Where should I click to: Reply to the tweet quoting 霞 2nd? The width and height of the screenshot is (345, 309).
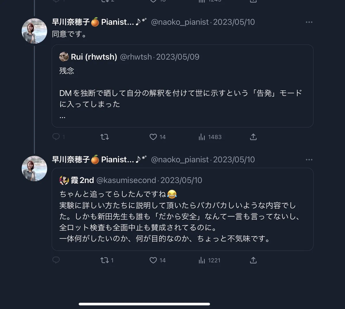point(56,260)
